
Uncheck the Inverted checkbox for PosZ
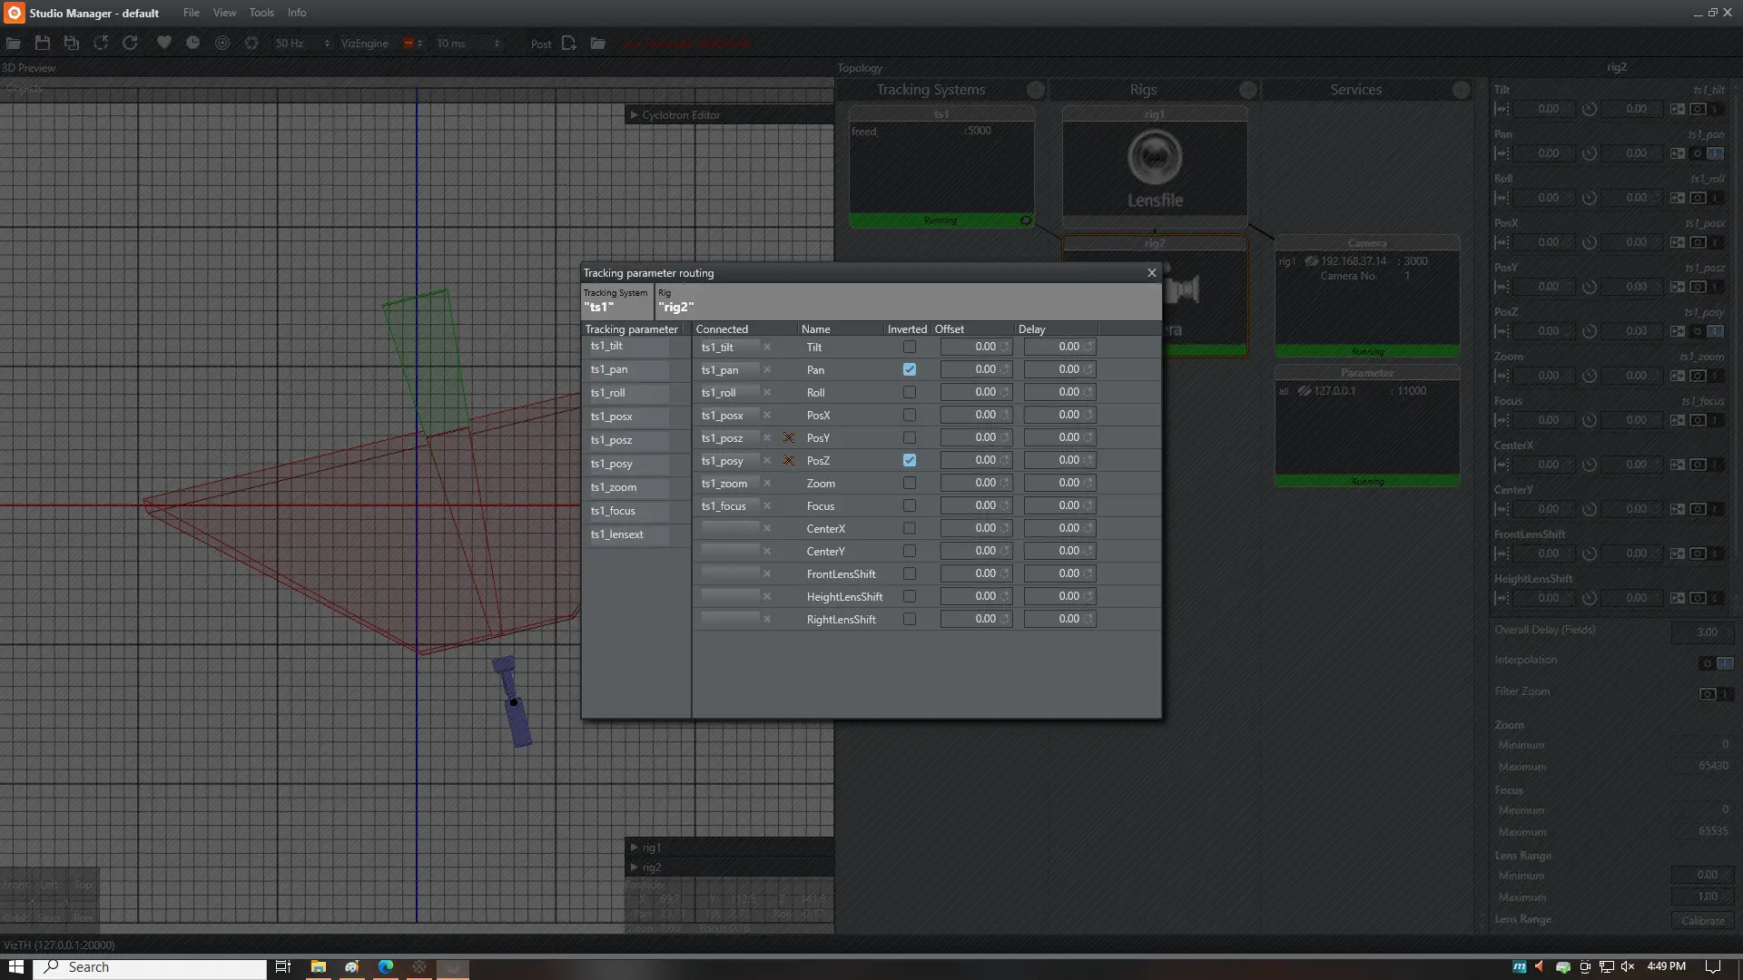point(910,461)
